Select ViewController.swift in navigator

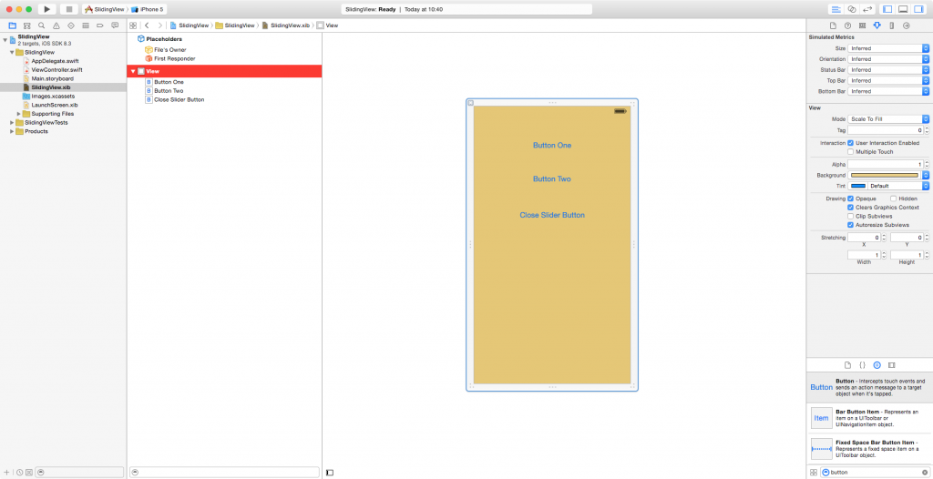click(x=56, y=69)
